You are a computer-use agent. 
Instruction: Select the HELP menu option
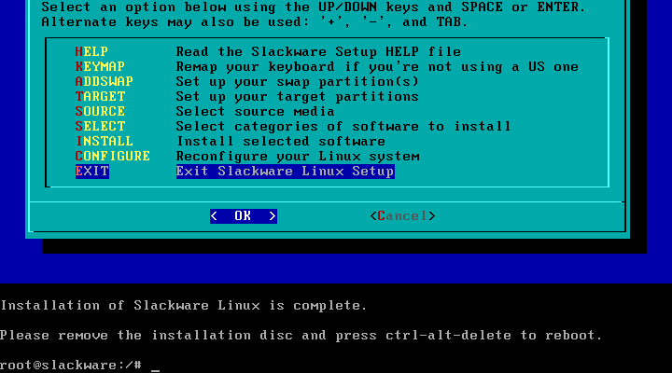[91, 52]
